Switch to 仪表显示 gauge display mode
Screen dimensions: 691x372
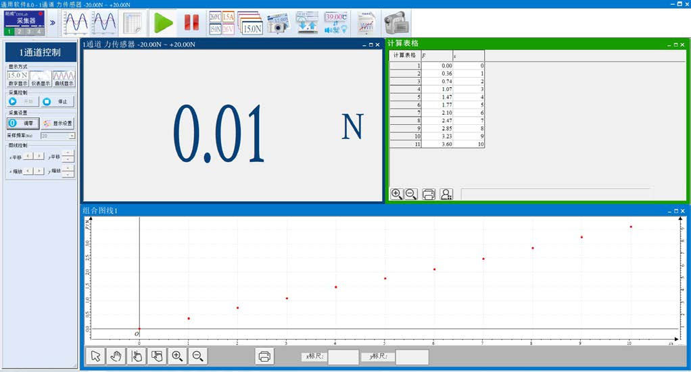41,79
